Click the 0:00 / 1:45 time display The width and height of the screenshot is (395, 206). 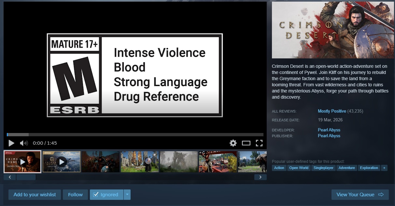(45, 143)
